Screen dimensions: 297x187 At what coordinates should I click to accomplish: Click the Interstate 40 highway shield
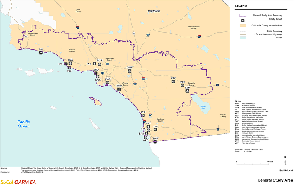point(199,37)
